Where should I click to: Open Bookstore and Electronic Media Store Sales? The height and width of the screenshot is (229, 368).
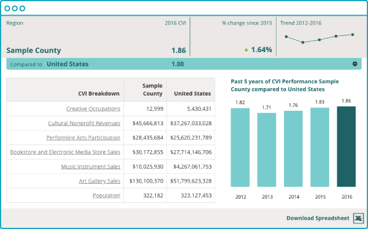pos(65,152)
